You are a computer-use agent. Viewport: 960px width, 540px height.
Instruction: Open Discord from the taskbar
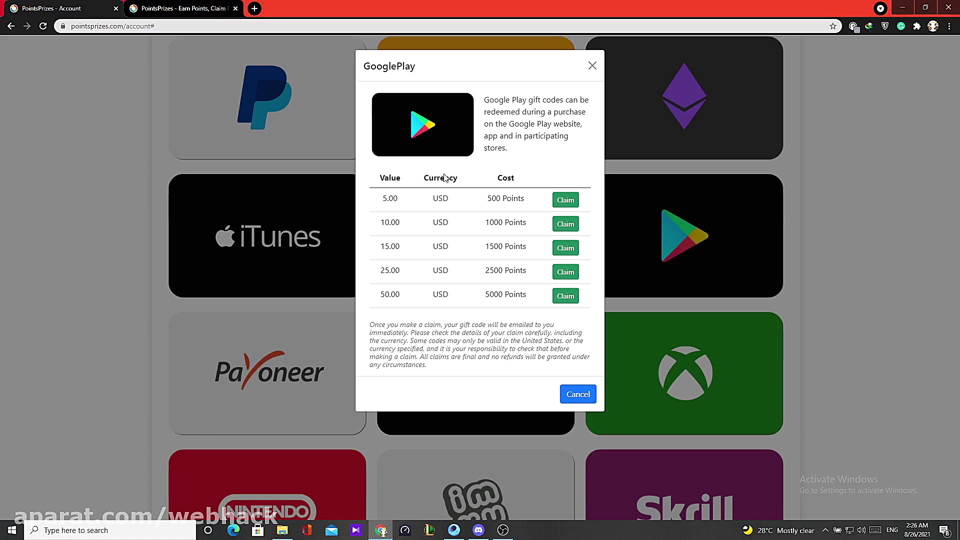pos(478,530)
